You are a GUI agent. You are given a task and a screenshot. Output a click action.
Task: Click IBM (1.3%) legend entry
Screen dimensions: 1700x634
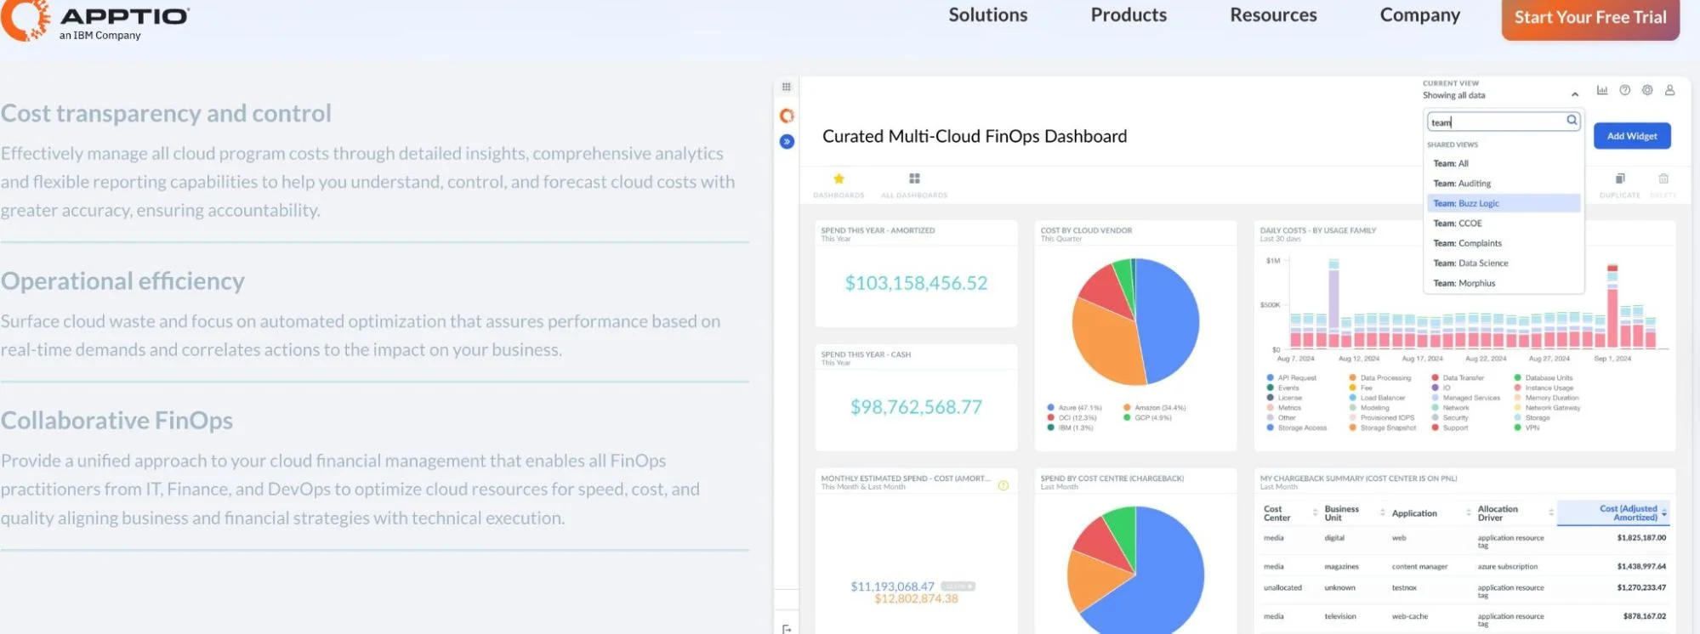[1071, 428]
